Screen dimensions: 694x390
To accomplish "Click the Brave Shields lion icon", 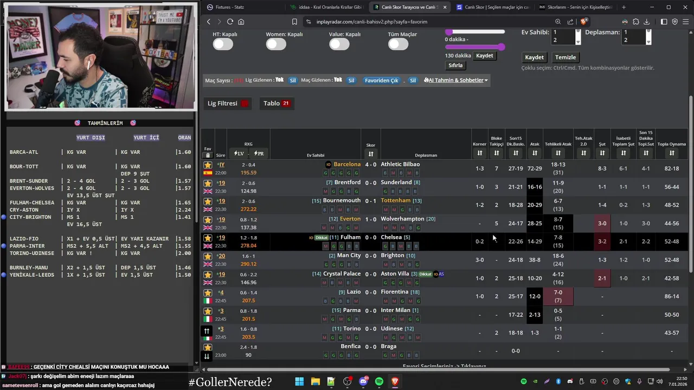I will [x=584, y=22].
